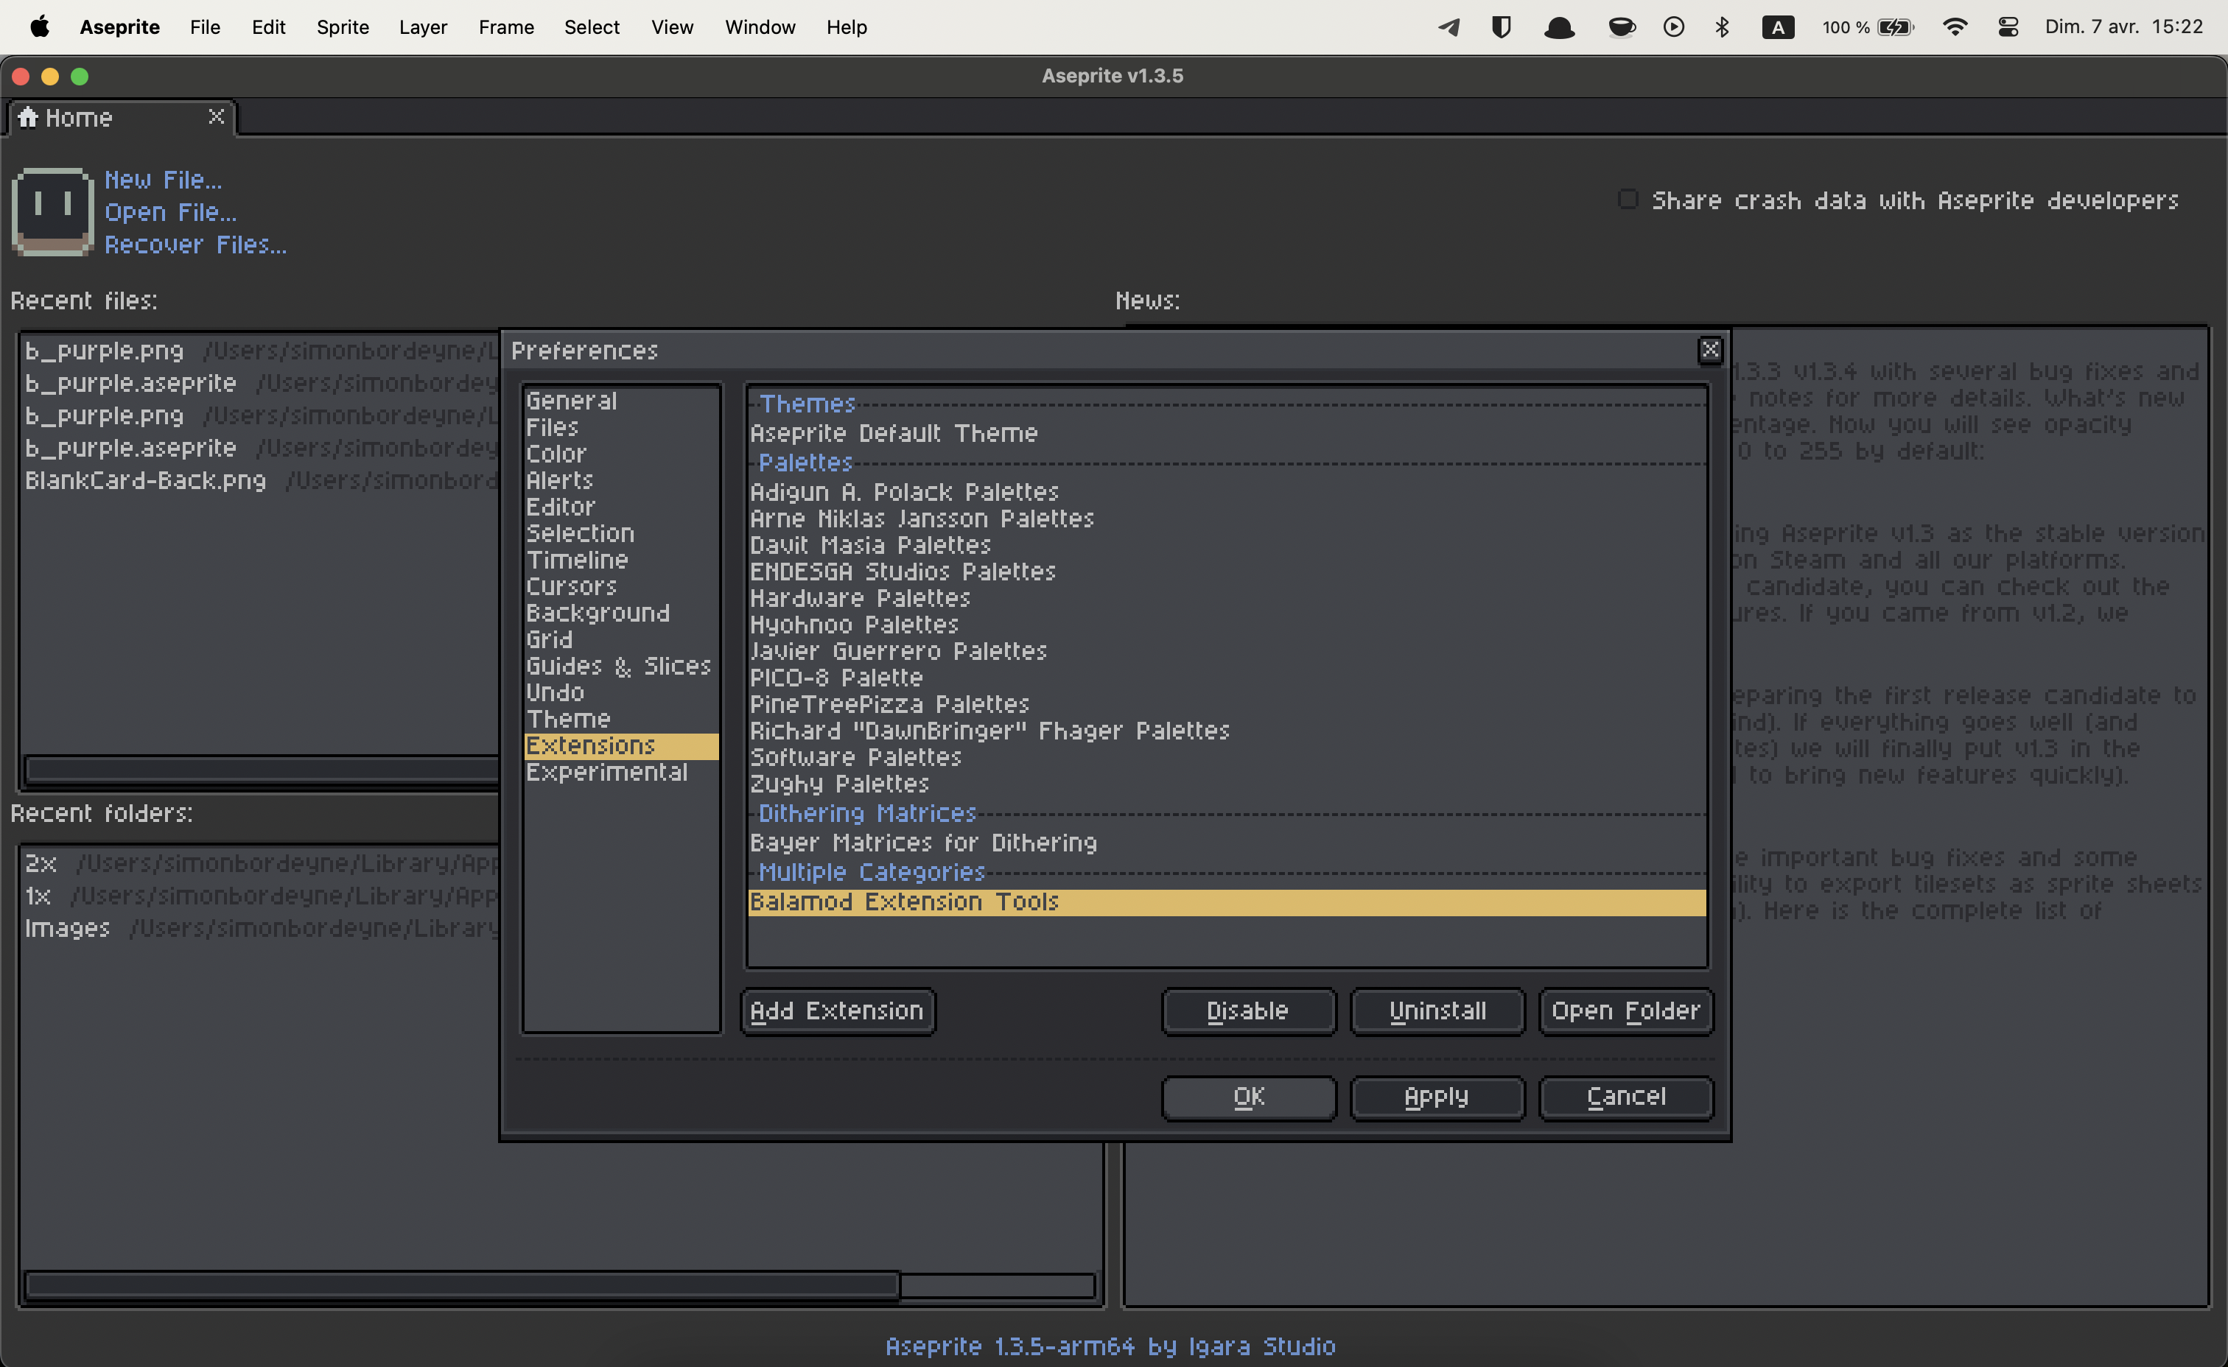This screenshot has height=1367, width=2228.
Task: Open the File menu
Action: tap(206, 27)
